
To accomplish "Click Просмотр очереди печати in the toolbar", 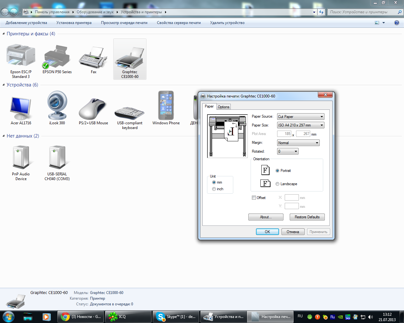I will (x=124, y=23).
